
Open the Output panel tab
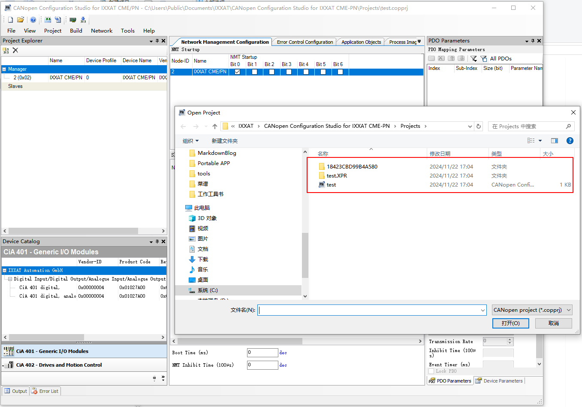pyautogui.click(x=16, y=391)
